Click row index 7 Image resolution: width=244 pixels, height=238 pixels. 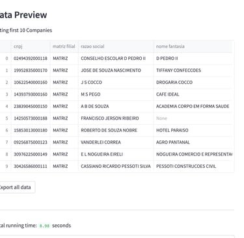coord(5,142)
